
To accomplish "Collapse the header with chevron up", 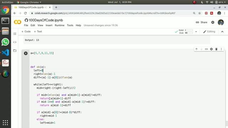I will pos(222,32).
